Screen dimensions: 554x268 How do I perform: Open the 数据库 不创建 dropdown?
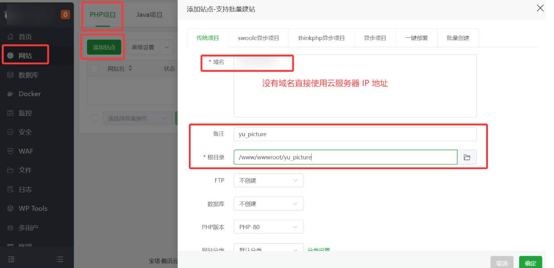269,204
